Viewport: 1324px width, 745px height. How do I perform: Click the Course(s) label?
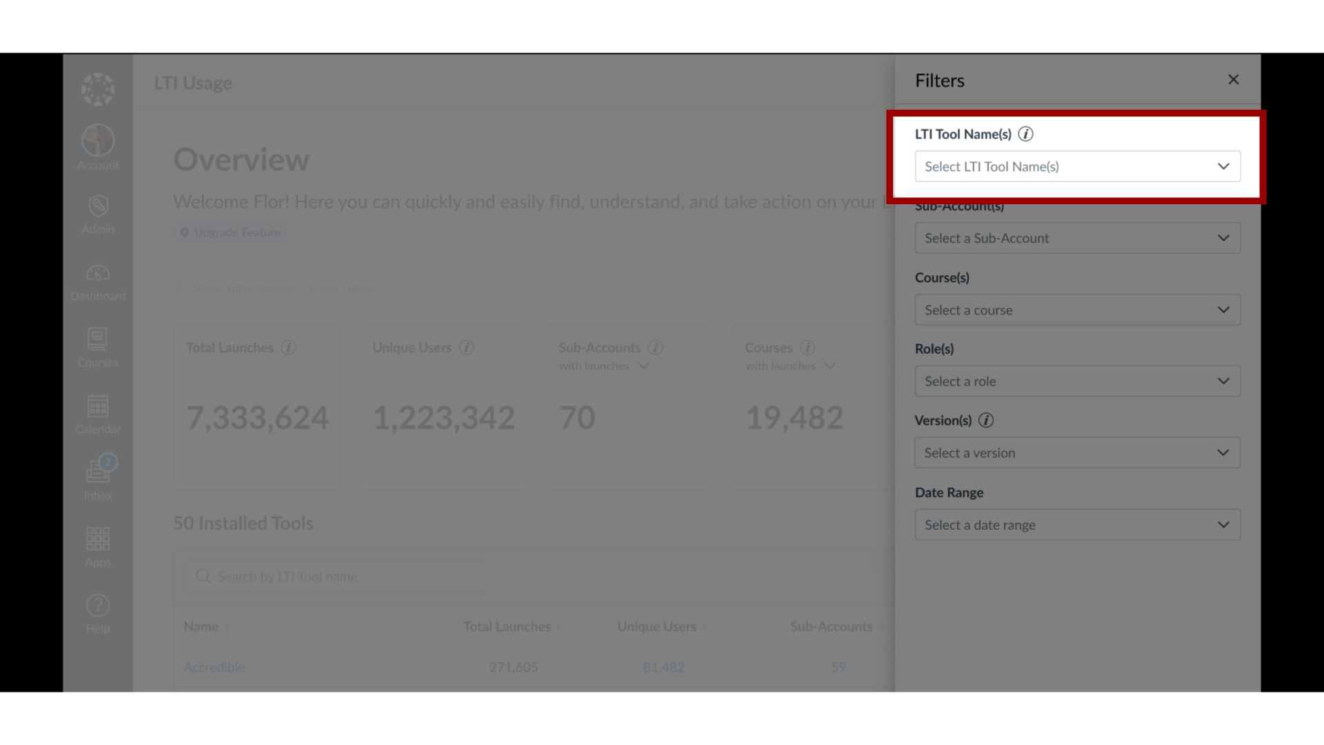(x=942, y=277)
